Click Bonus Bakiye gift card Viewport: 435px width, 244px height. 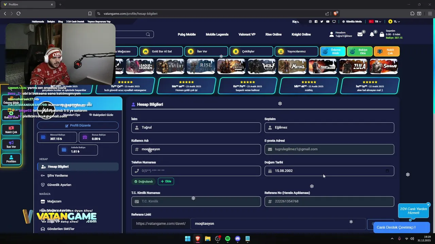pyautogui.click(x=99, y=137)
